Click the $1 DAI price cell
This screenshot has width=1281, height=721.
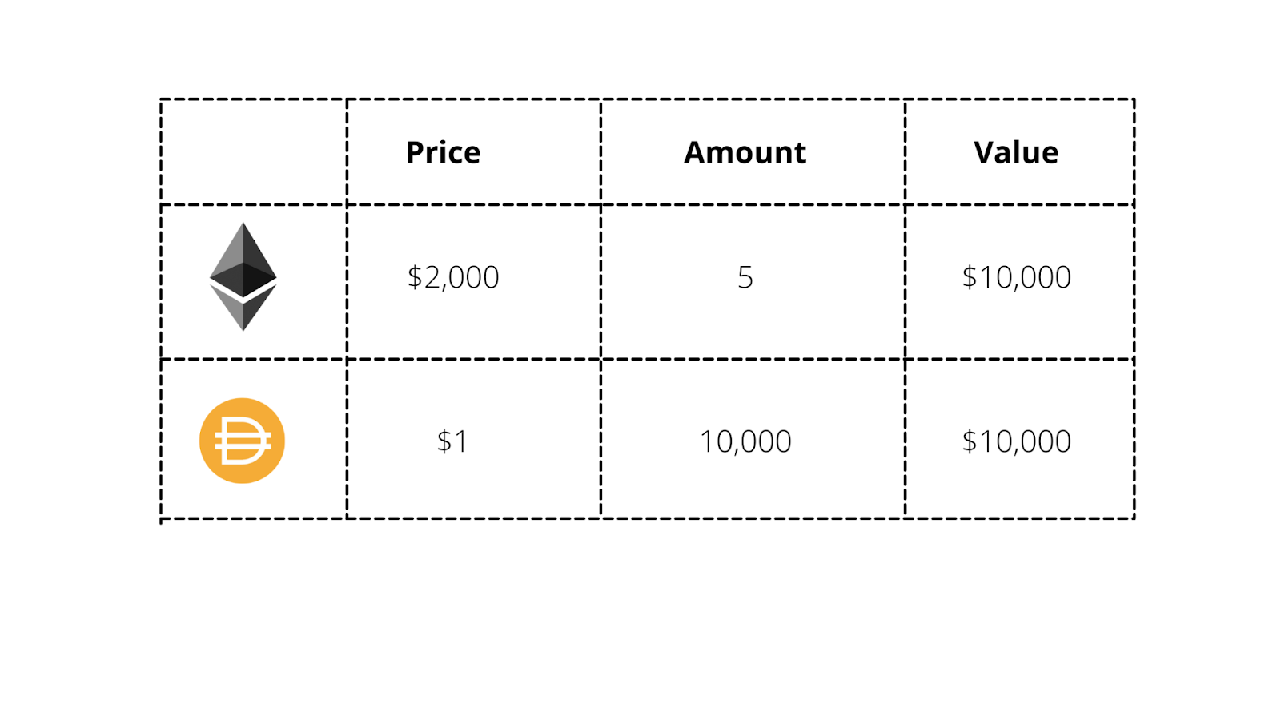(x=452, y=441)
